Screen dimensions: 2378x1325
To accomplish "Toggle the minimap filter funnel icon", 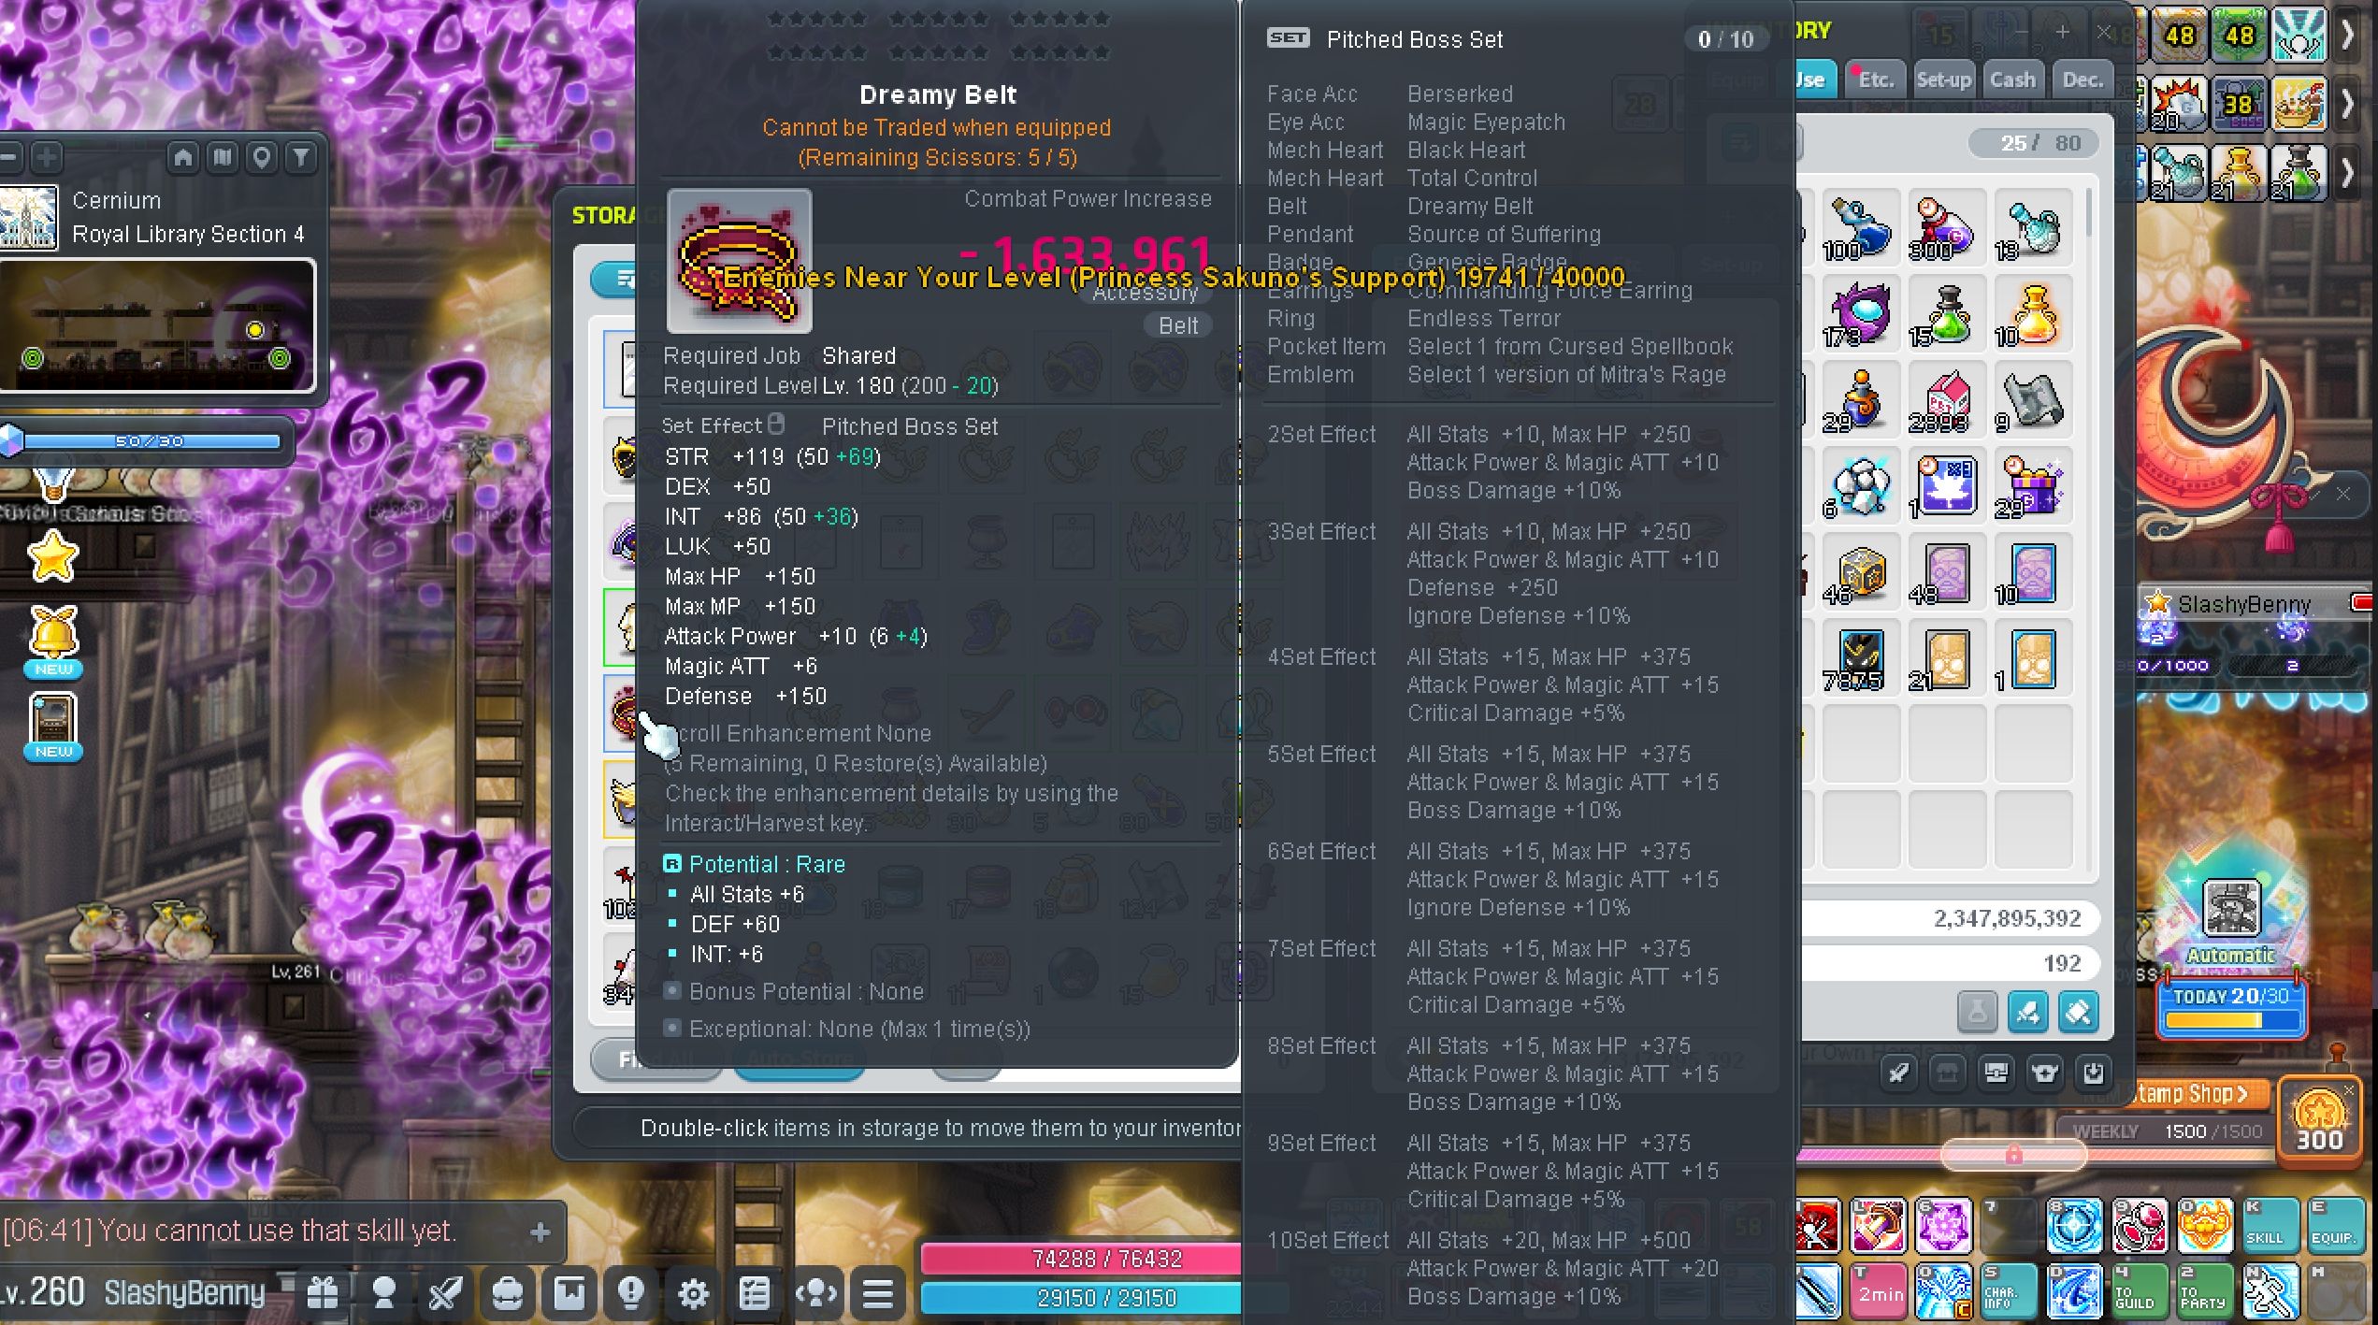I will coord(301,157).
